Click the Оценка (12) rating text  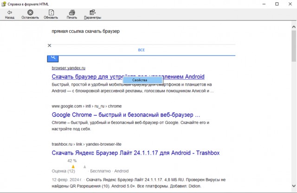(64, 171)
